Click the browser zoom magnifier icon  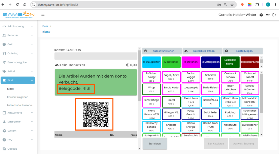point(225,5)
